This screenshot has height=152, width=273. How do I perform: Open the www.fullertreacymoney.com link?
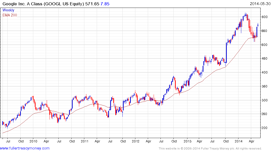[25, 148]
